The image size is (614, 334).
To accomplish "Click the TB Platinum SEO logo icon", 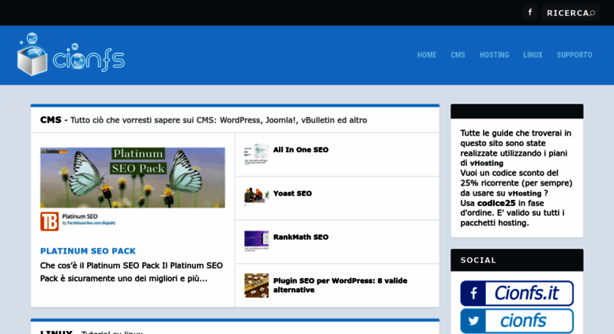I will (x=49, y=221).
